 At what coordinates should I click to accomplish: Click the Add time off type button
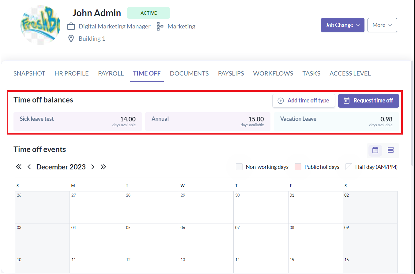point(304,101)
